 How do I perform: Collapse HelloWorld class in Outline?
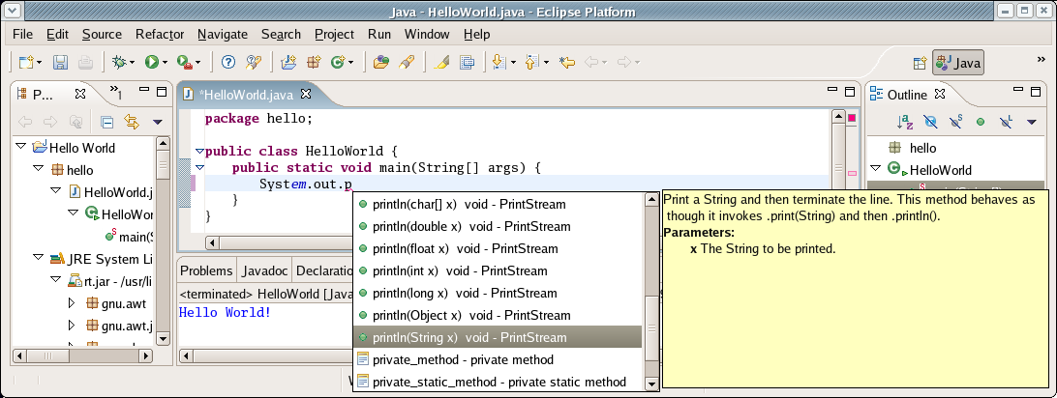coord(876,169)
